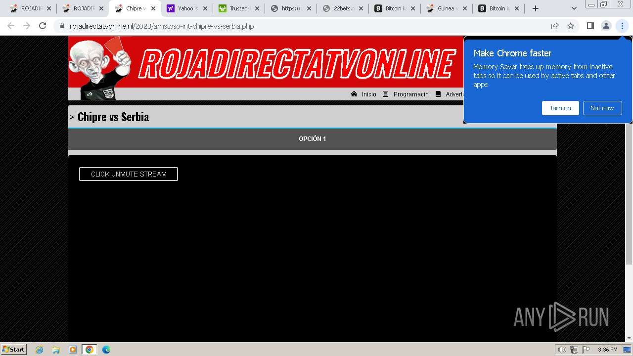Reload the page with the refresh icon
The width and height of the screenshot is (633, 356).
43,26
